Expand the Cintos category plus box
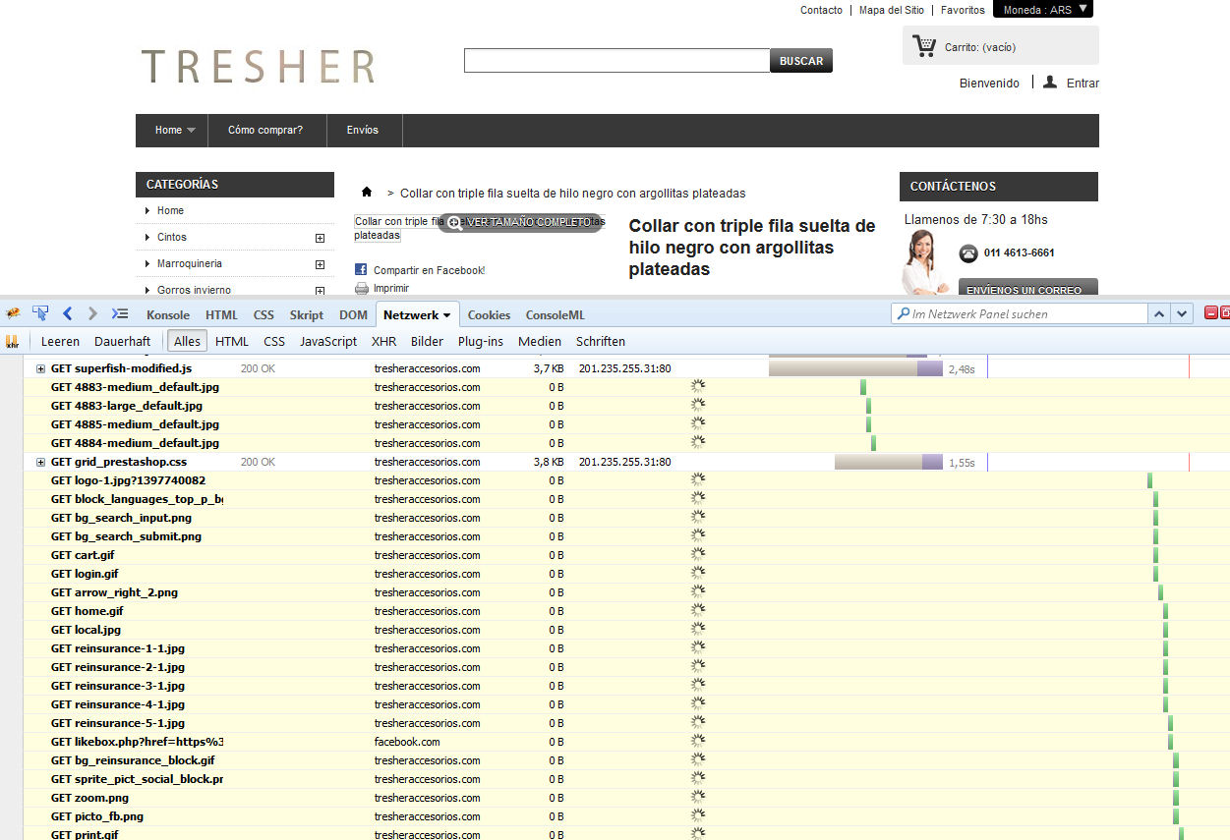1230x840 pixels. point(320,238)
